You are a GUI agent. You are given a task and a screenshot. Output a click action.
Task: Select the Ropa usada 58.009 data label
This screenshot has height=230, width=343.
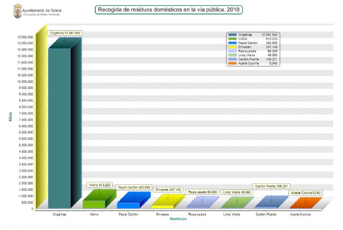(203, 191)
